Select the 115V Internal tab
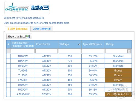Viewport: 137px width, 101px height. [x=18, y=29]
